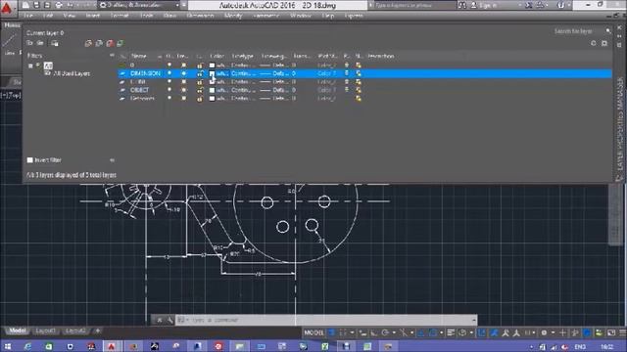
Task: Click the green Set Current layer icon
Action: click(x=120, y=43)
